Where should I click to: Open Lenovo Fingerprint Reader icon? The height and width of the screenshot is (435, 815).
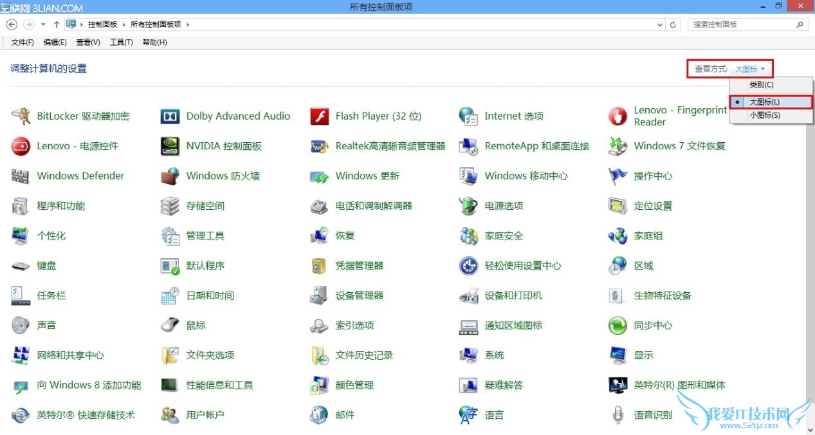[618, 116]
